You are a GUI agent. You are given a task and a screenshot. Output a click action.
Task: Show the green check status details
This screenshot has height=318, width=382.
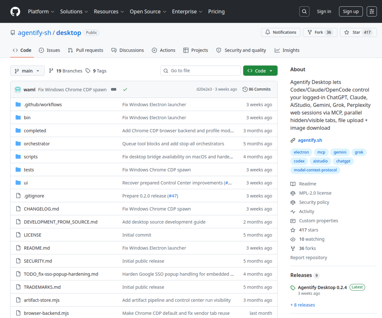125,90
